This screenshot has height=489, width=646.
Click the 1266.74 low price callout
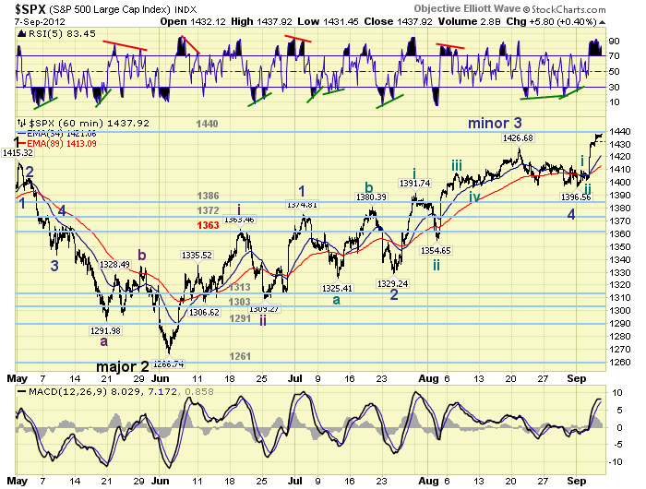tap(169, 364)
